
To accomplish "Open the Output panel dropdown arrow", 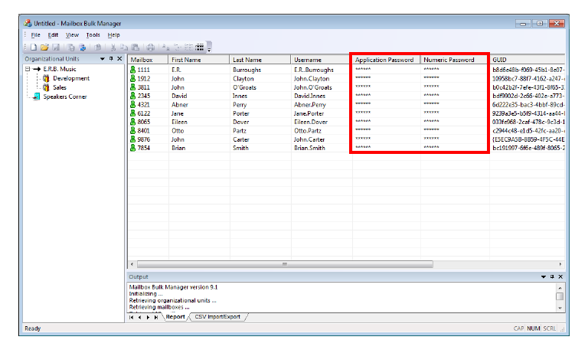I will [544, 277].
